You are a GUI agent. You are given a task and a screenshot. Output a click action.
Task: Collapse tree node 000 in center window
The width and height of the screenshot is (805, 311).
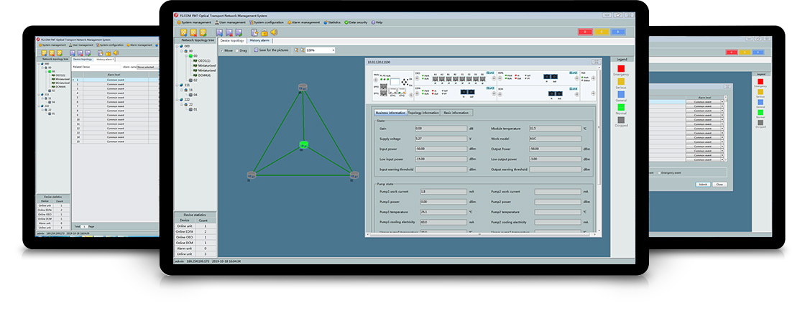point(177,46)
